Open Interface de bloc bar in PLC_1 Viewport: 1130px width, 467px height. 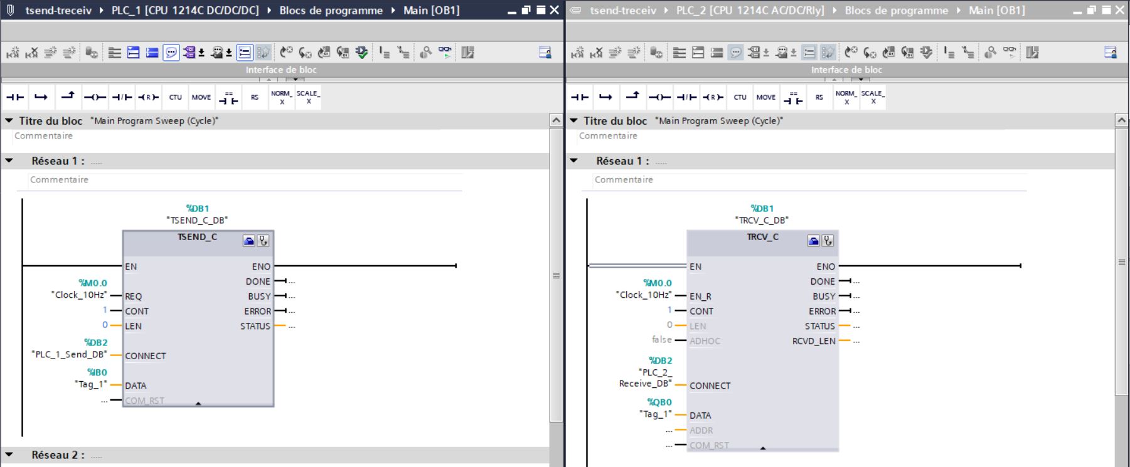click(x=281, y=70)
